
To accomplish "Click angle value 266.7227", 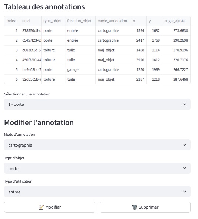I will [x=176, y=69].
